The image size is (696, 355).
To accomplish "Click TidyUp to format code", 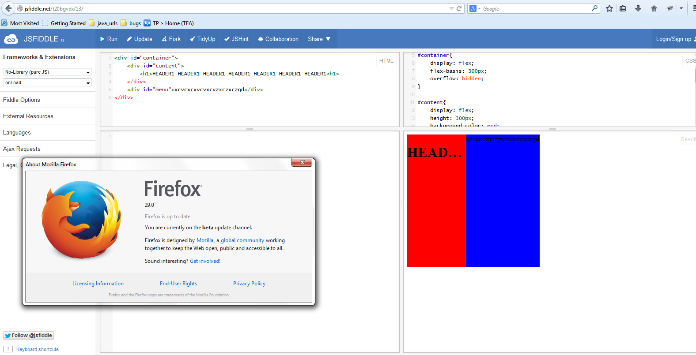I will (203, 39).
